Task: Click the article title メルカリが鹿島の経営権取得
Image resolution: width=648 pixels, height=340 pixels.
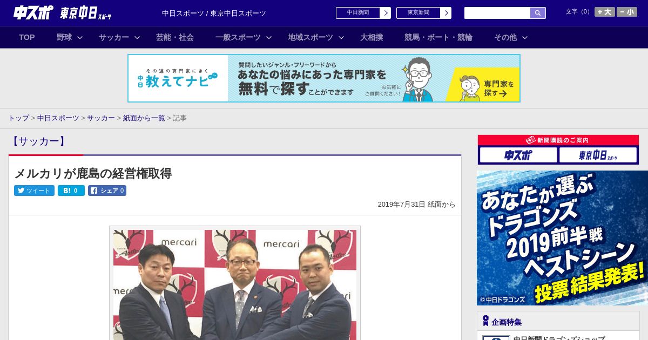Action: (x=93, y=173)
